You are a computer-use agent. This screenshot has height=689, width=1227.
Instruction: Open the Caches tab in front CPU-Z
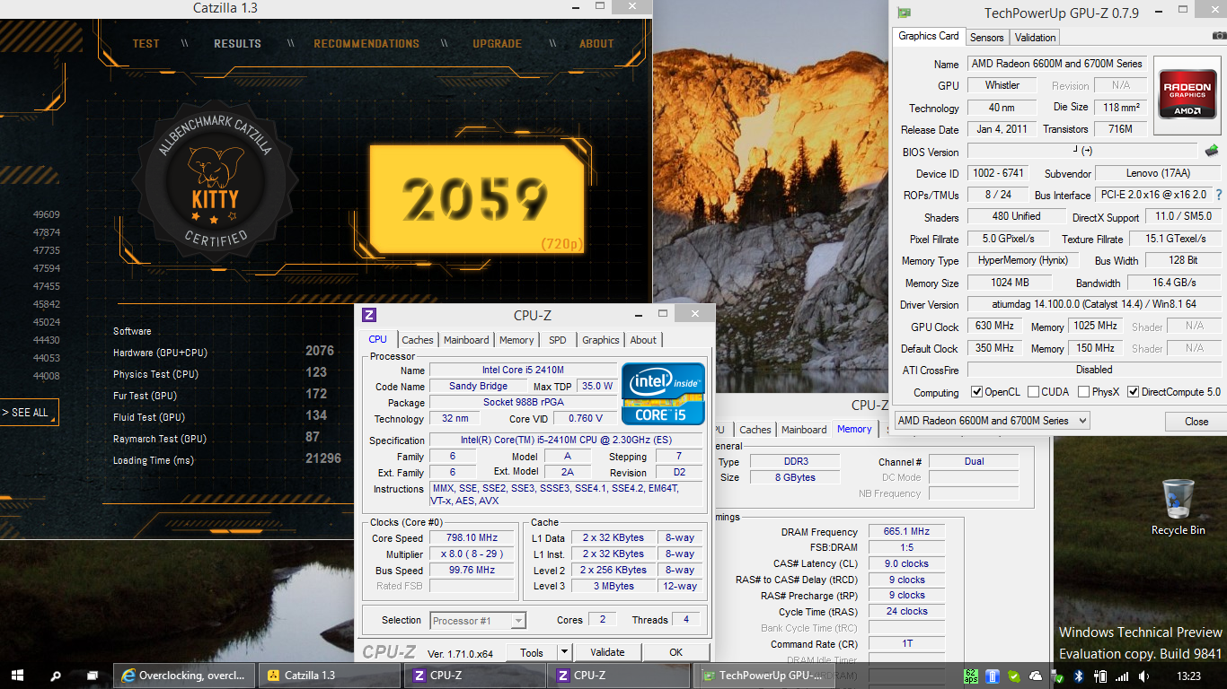pyautogui.click(x=418, y=340)
